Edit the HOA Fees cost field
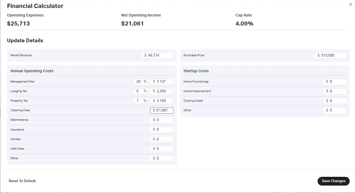This screenshot has height=193, width=355. click(x=162, y=149)
